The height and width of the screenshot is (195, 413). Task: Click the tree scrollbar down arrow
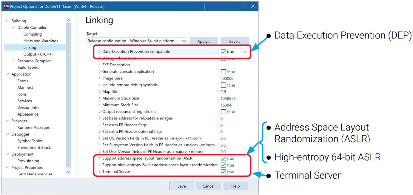pyautogui.click(x=69, y=172)
